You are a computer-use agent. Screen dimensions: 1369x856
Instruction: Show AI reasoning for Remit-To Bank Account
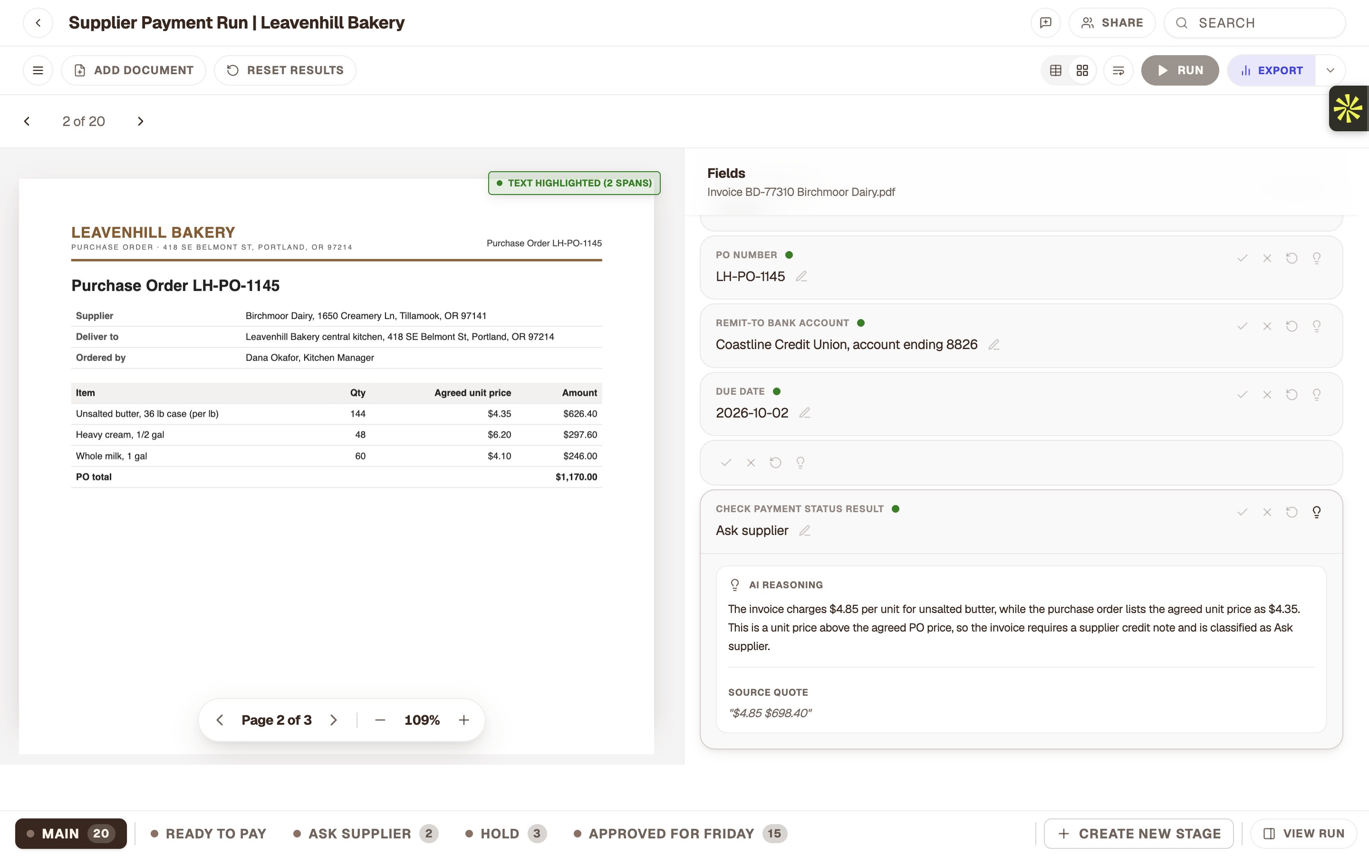click(1316, 326)
